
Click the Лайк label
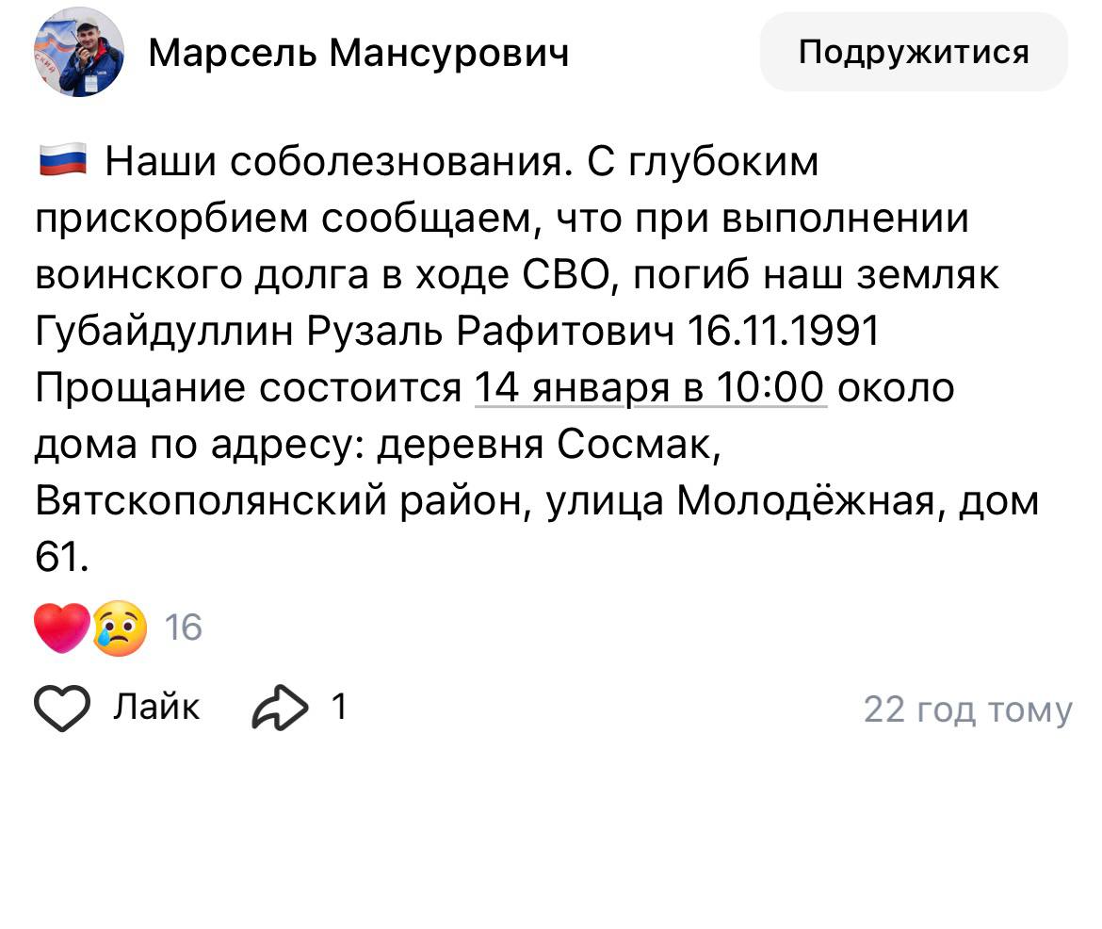click(156, 707)
